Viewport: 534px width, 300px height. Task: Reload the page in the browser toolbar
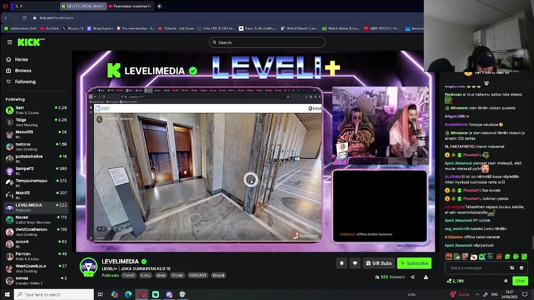click(24, 18)
